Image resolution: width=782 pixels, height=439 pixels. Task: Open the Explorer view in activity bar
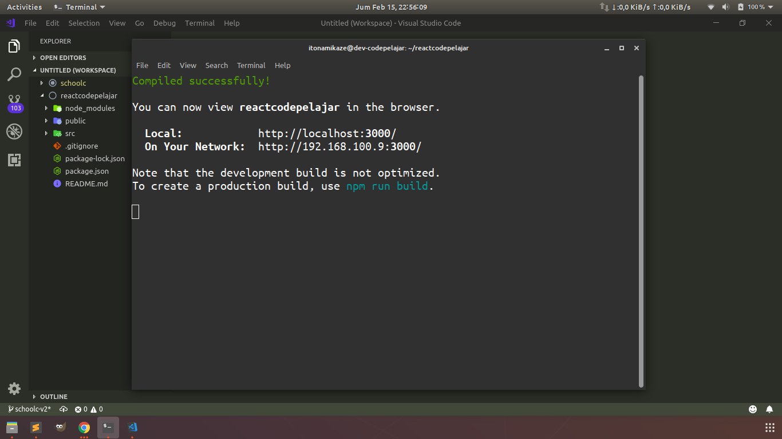(14, 46)
